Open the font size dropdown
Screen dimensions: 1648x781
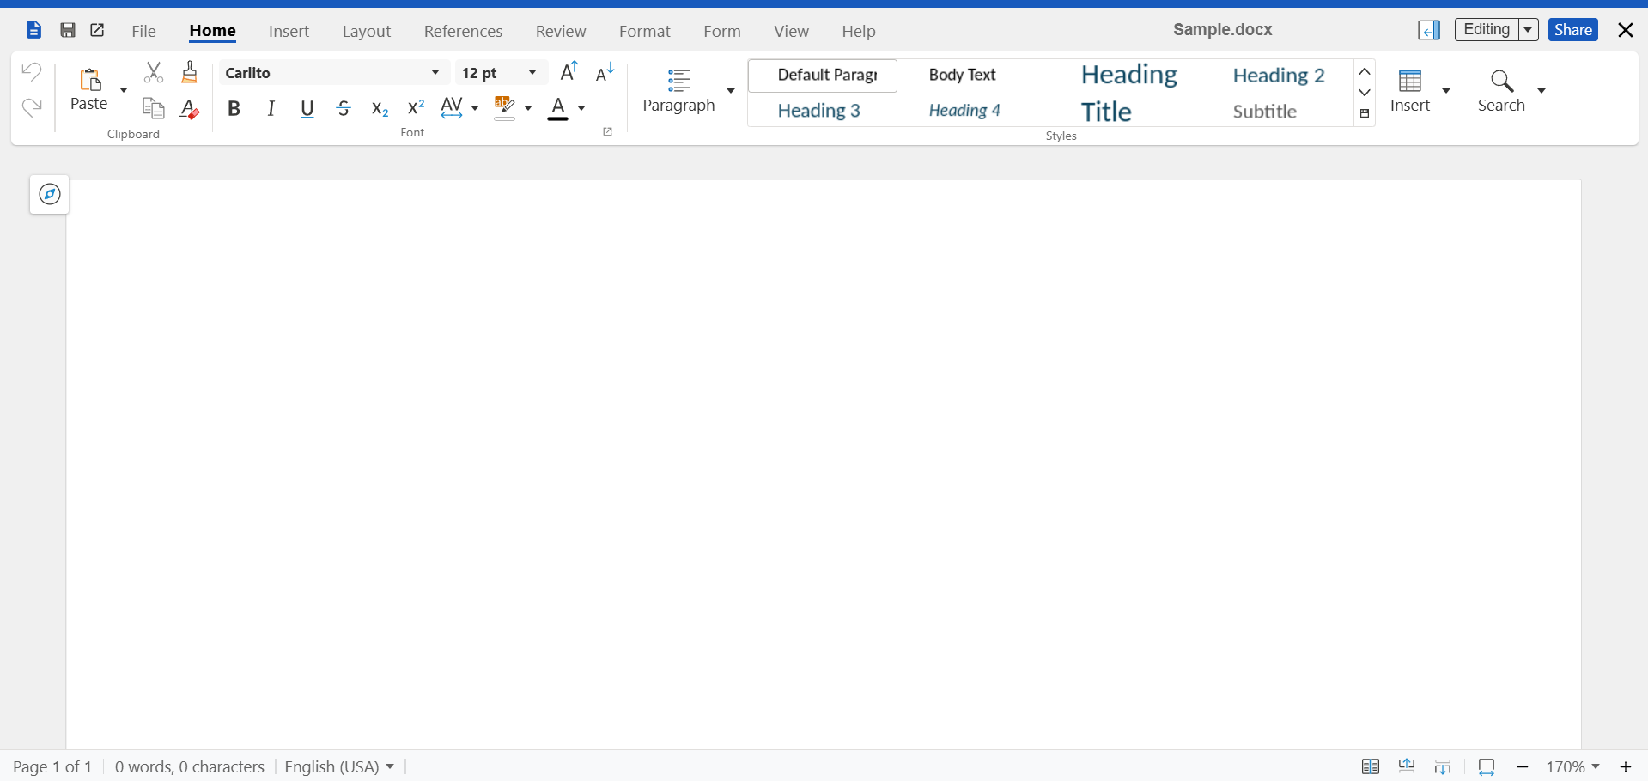point(531,72)
